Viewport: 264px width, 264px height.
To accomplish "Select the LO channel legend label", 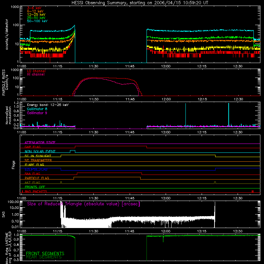I will tap(36, 71).
